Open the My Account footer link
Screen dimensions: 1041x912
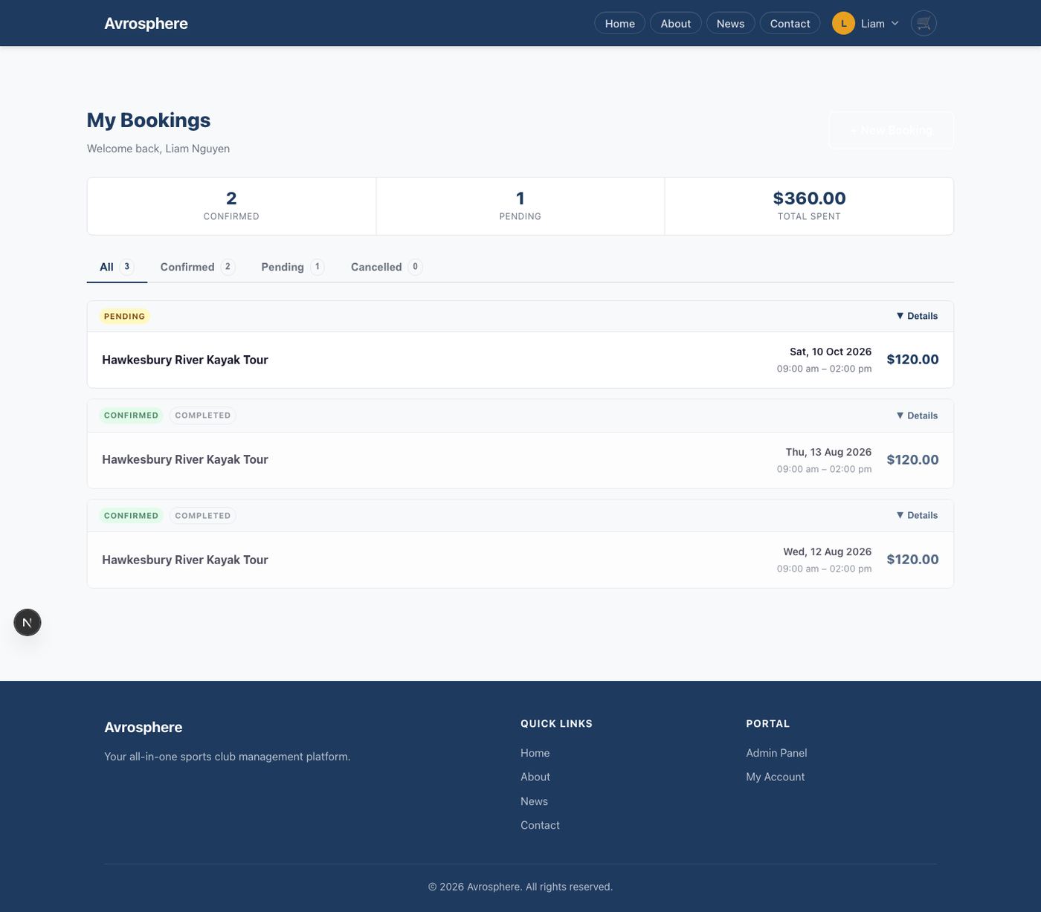click(776, 777)
